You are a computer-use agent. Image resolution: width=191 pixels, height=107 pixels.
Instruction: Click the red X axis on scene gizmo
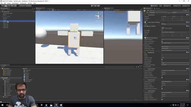101,16
